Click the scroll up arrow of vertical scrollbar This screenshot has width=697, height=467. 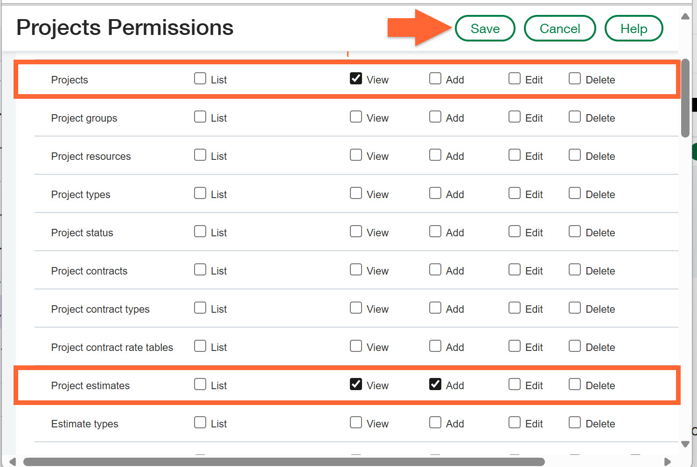[685, 17]
